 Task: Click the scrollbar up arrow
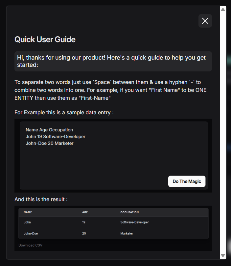click(x=223, y=10)
